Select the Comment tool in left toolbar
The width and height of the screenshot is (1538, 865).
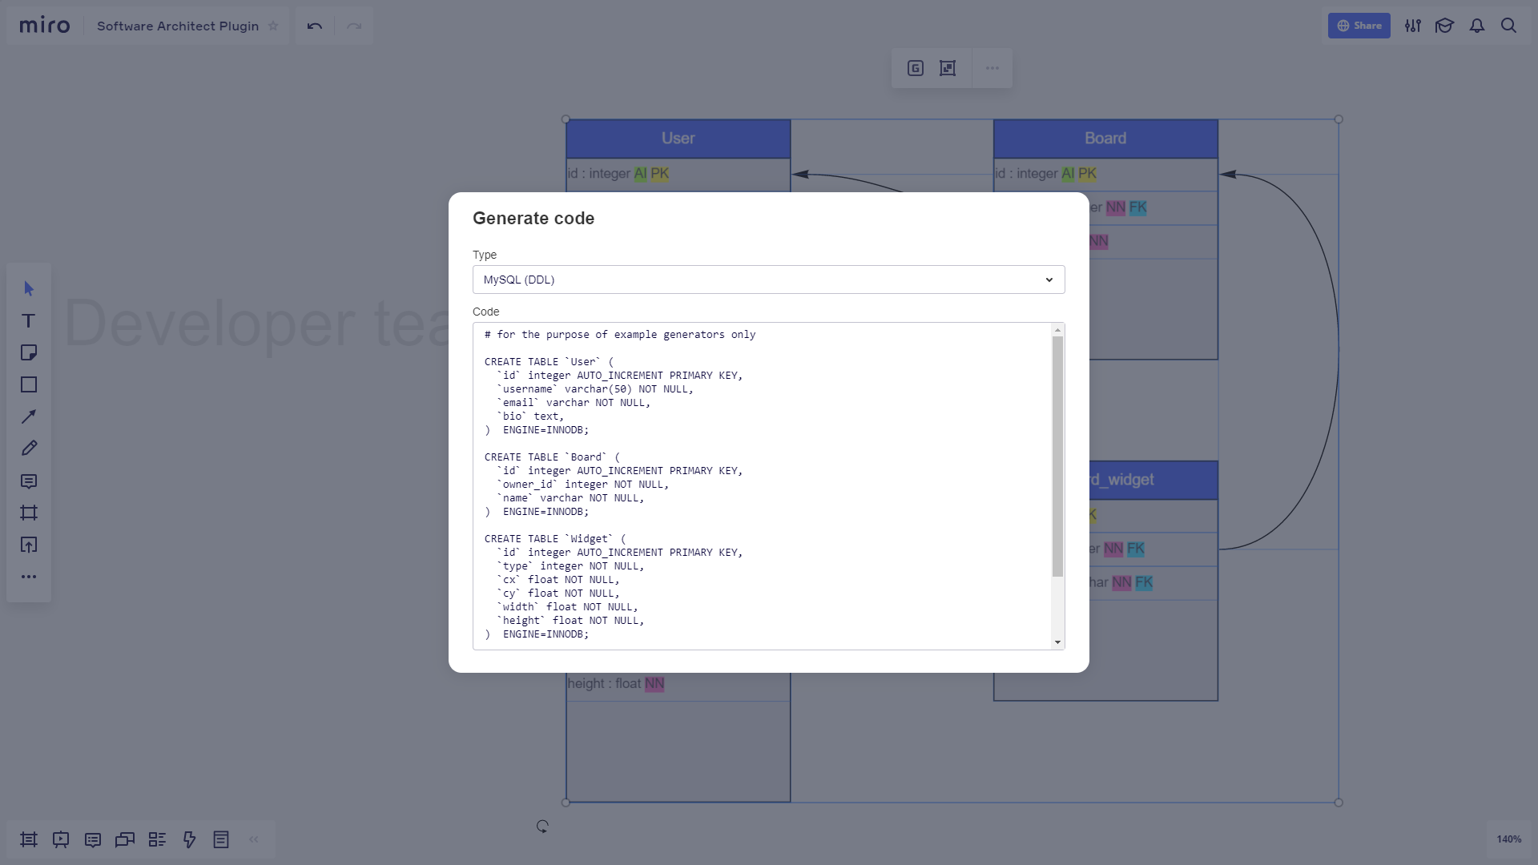click(29, 481)
